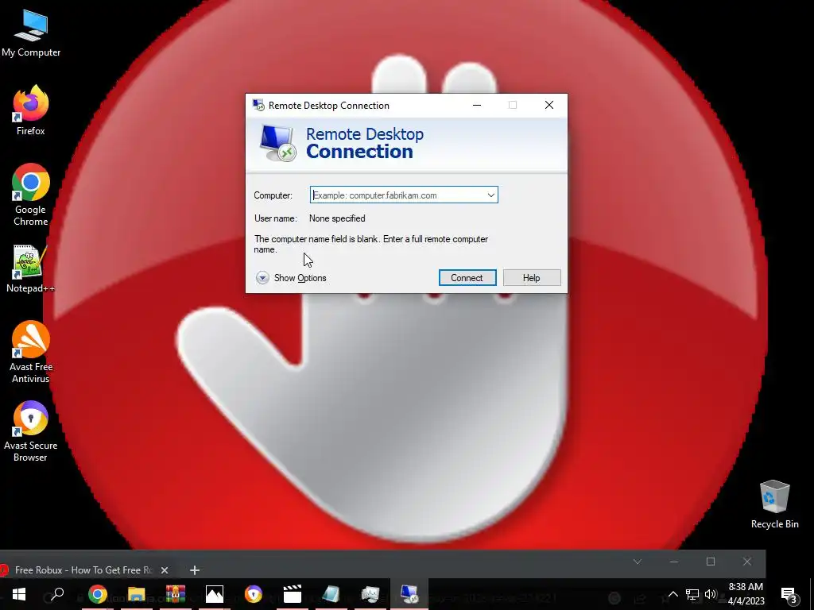
Task: Open the browser tab search chevron
Action: click(x=638, y=562)
